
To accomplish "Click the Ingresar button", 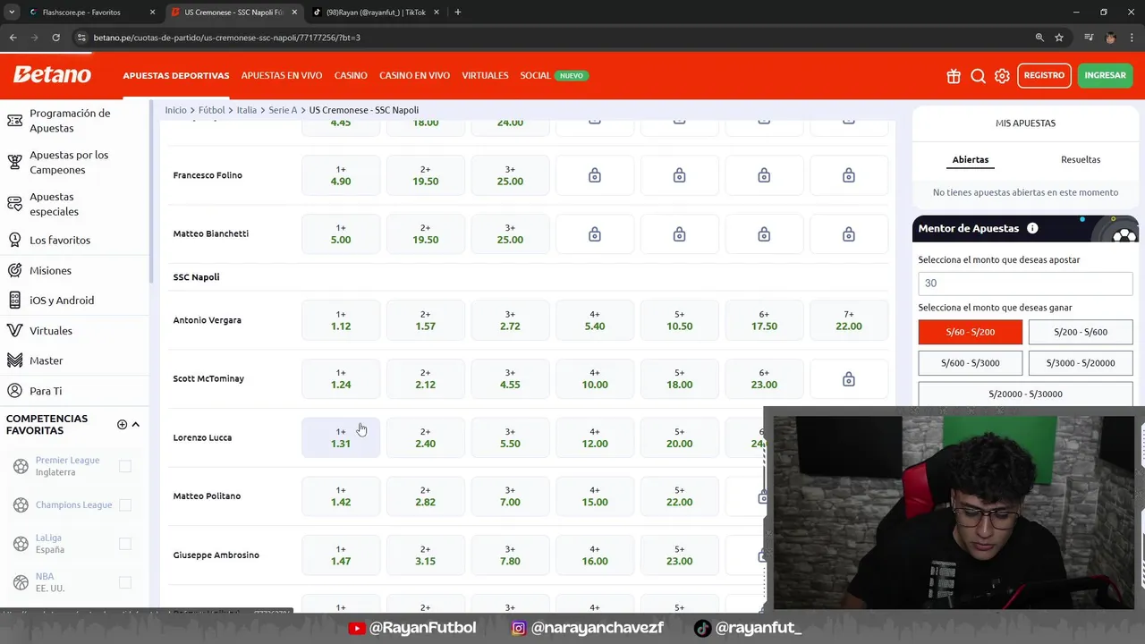I will [x=1106, y=76].
